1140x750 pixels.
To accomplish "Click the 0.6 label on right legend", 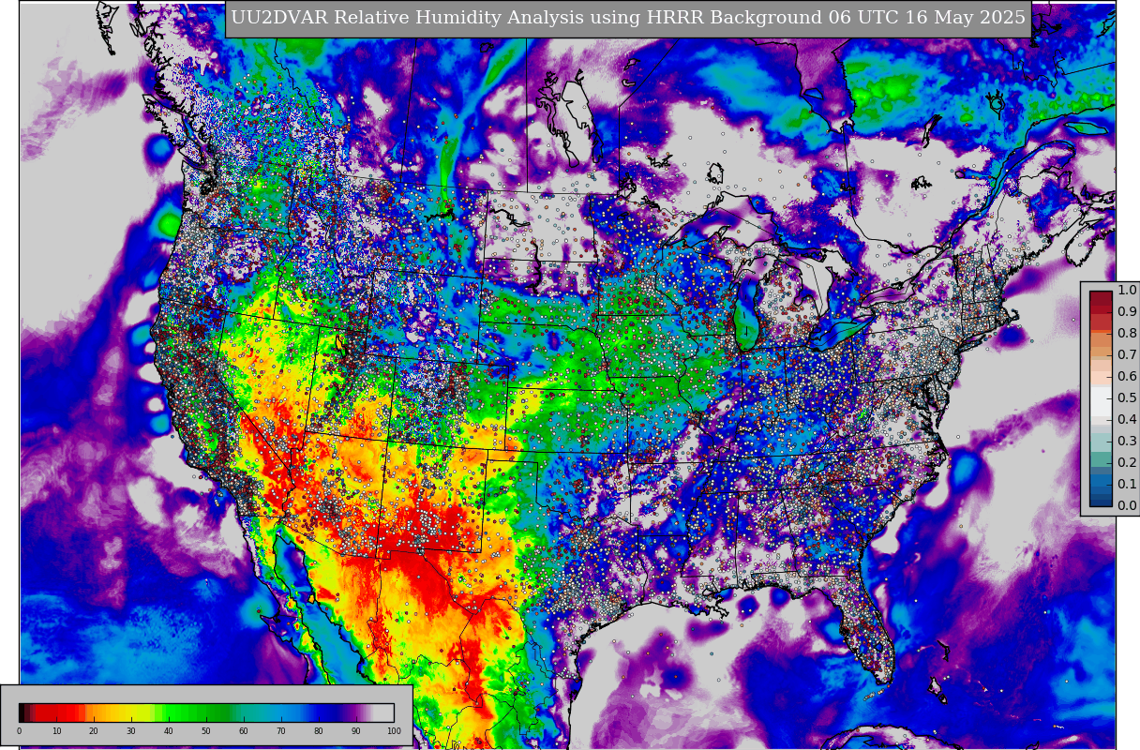I will pyautogui.click(x=1127, y=376).
